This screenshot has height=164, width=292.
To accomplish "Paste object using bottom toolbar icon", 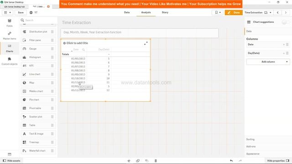I will [x=147, y=161].
